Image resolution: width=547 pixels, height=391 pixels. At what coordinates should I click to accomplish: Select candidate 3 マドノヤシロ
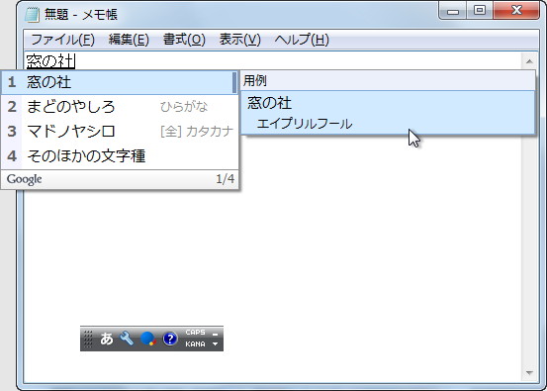[x=120, y=132]
